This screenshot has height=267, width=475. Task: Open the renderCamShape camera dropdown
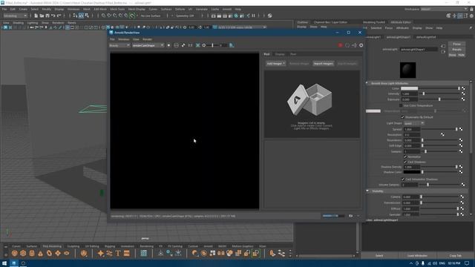point(148,45)
